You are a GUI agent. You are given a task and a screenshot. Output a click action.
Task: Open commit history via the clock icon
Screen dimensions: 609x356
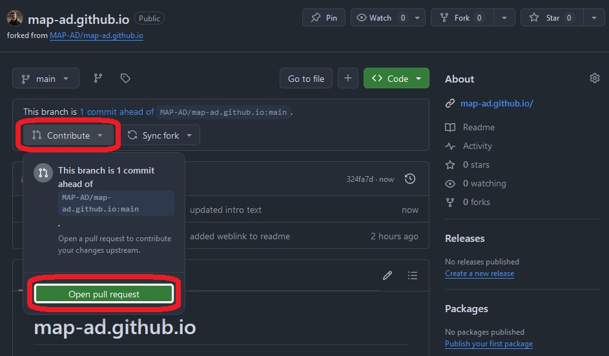click(x=410, y=179)
